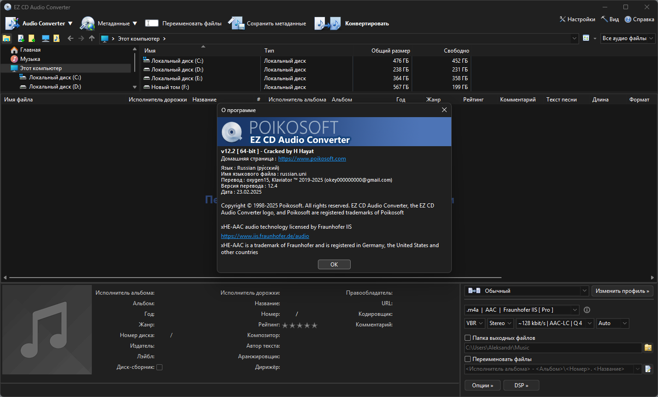Open the Справка menu
658x397 pixels.
coord(640,19)
